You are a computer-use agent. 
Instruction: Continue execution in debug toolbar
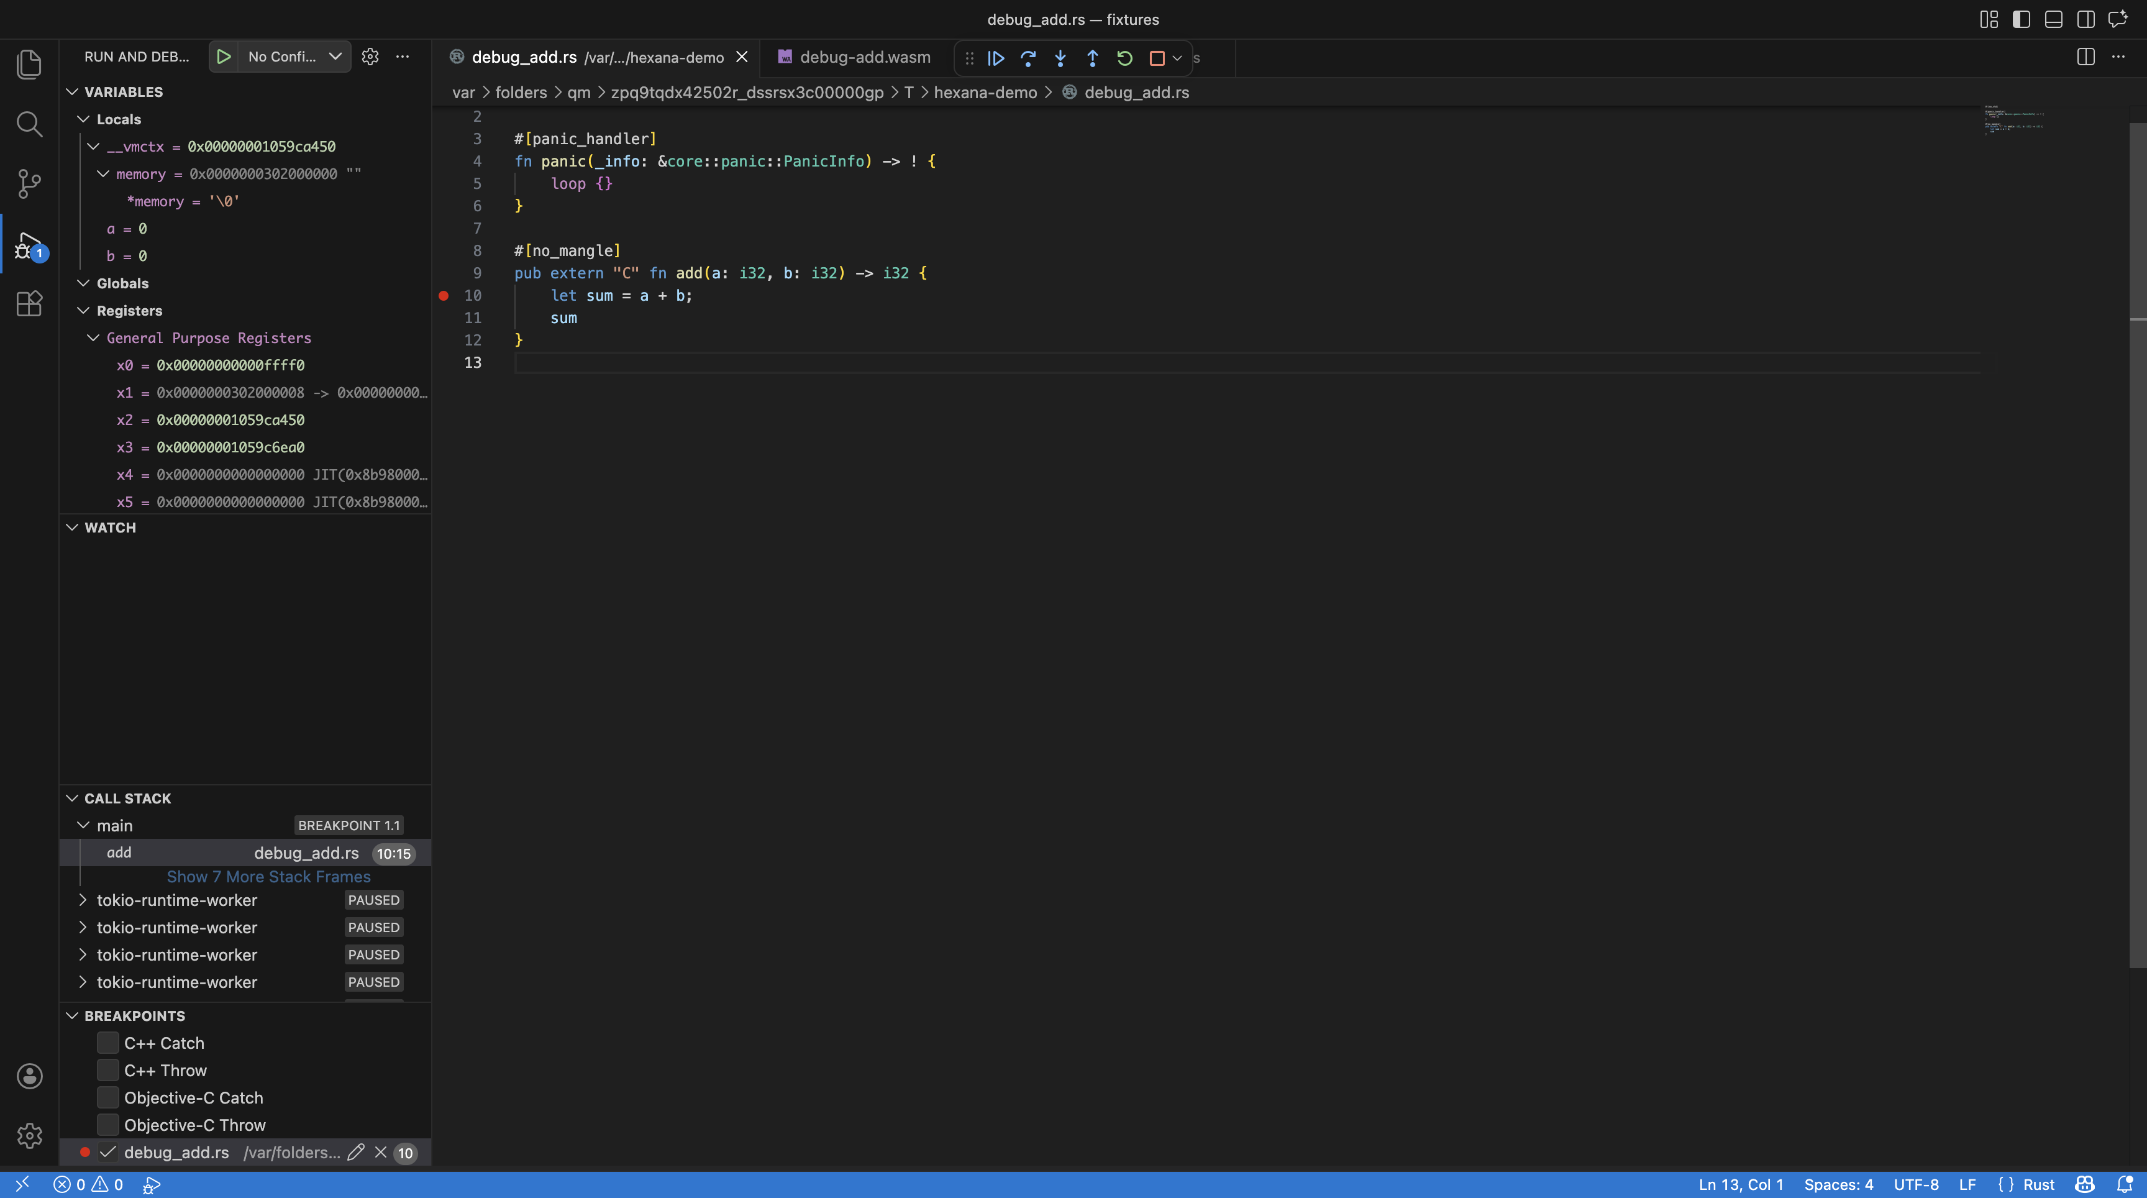coord(996,58)
